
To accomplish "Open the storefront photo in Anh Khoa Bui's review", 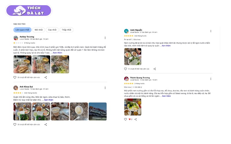I will pos(98,111).
